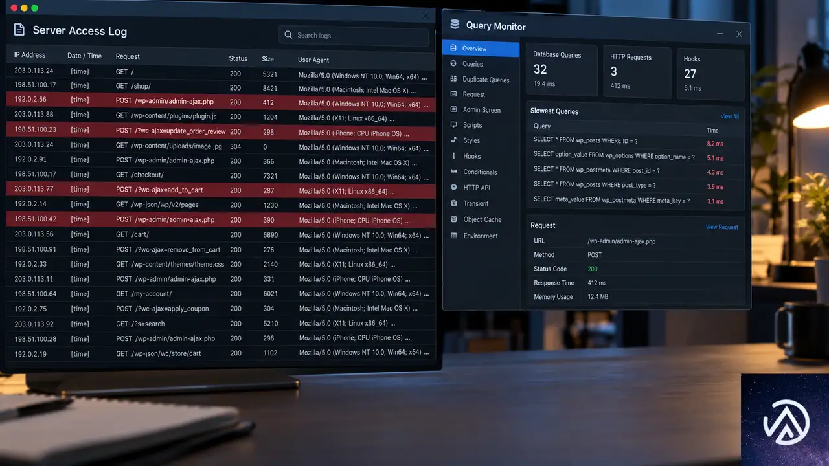Click the Query Monitor database icon

coord(454,25)
